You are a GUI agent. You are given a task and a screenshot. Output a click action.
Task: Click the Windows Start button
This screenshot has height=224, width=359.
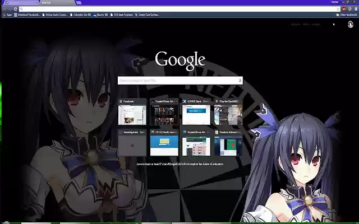click(6, 223)
